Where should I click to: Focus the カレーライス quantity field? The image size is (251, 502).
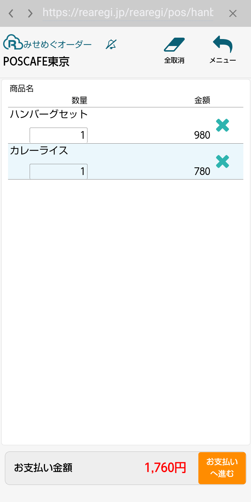(x=59, y=172)
